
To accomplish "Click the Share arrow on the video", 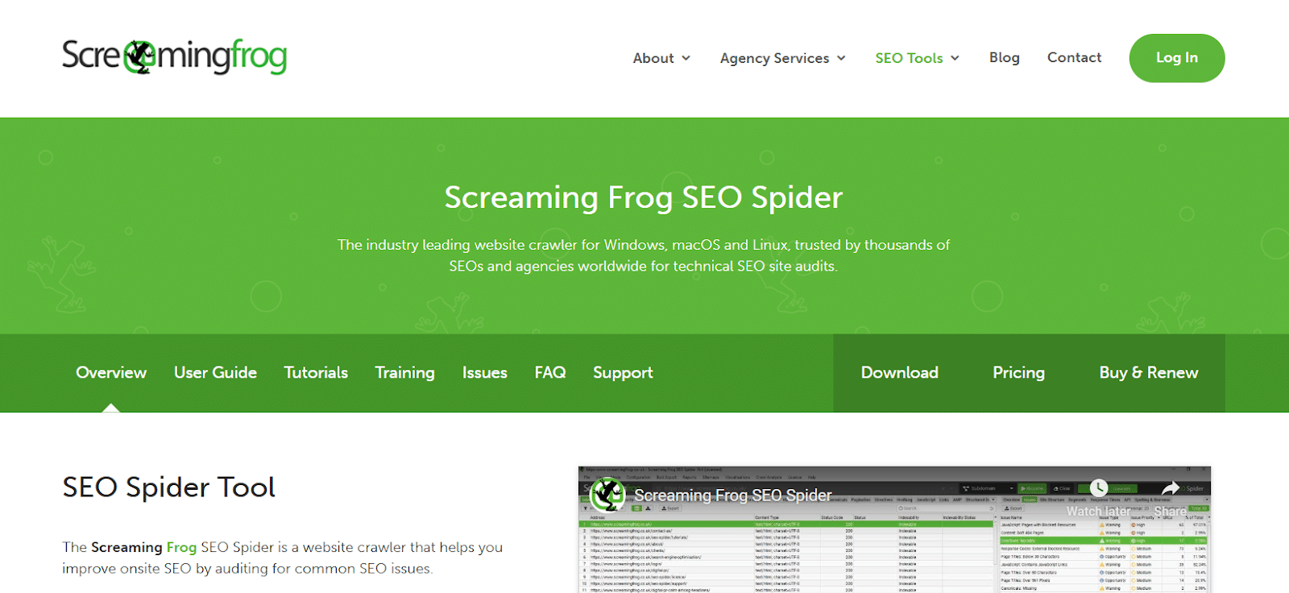I will (x=1170, y=488).
